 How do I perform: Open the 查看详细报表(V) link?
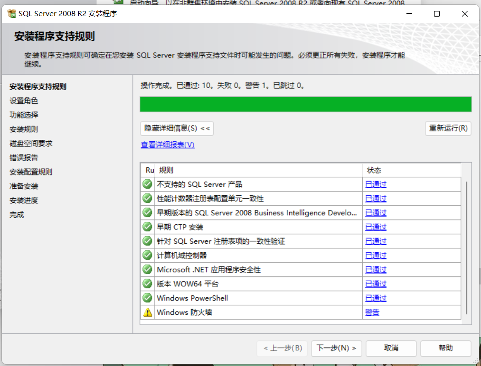pos(168,145)
